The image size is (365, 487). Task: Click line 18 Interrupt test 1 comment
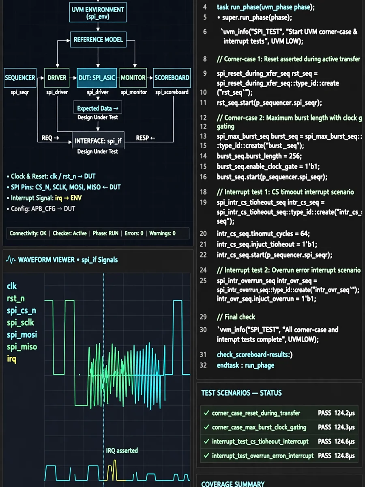pos(285,192)
